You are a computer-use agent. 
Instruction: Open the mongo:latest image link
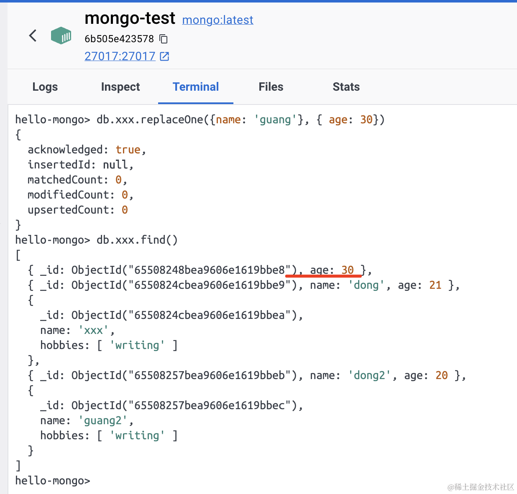click(x=218, y=20)
